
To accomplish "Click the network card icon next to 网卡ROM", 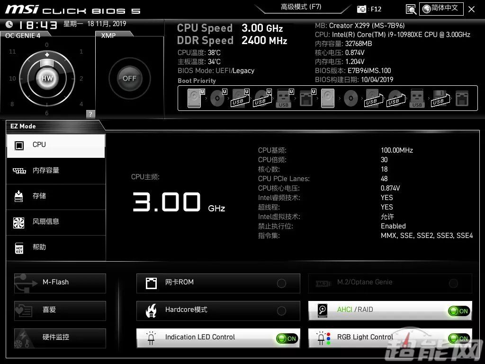I will click(x=151, y=283).
